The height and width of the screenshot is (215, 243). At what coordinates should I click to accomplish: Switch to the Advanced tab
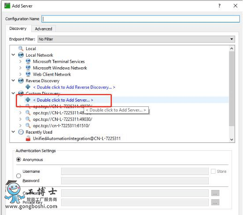[44, 29]
